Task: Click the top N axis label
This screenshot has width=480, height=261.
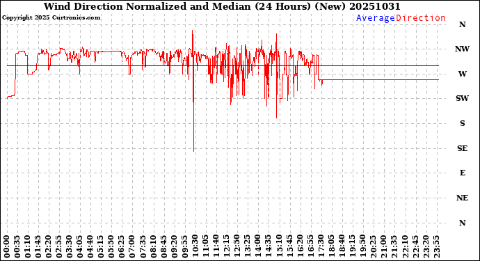Action: point(462,24)
